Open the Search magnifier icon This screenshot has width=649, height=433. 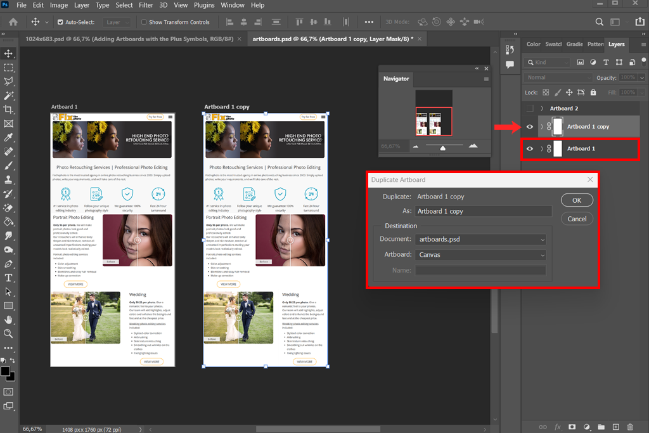599,22
